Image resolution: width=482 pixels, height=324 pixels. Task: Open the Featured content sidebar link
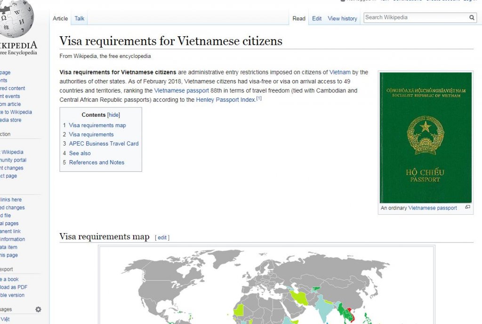tap(13, 88)
